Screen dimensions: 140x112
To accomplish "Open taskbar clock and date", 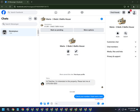I will coord(132,109).
